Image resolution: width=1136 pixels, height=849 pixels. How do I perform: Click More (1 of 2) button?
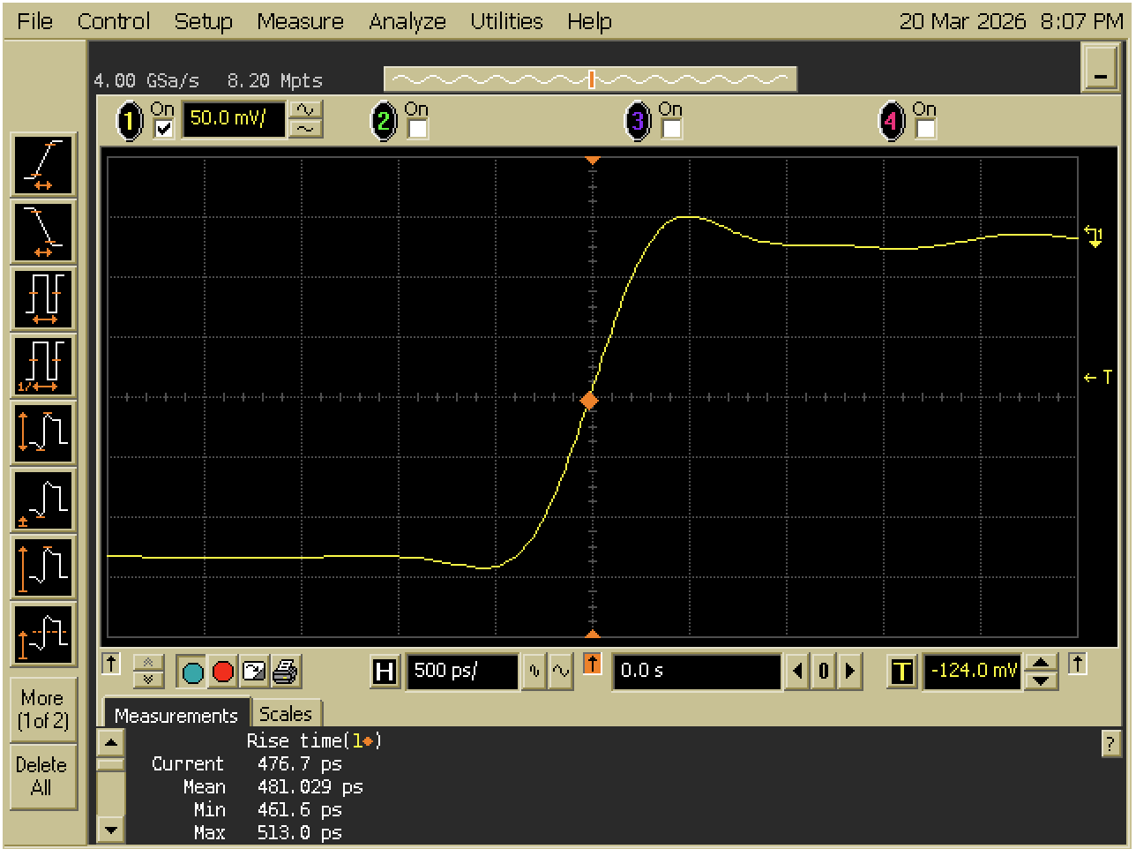tap(41, 710)
